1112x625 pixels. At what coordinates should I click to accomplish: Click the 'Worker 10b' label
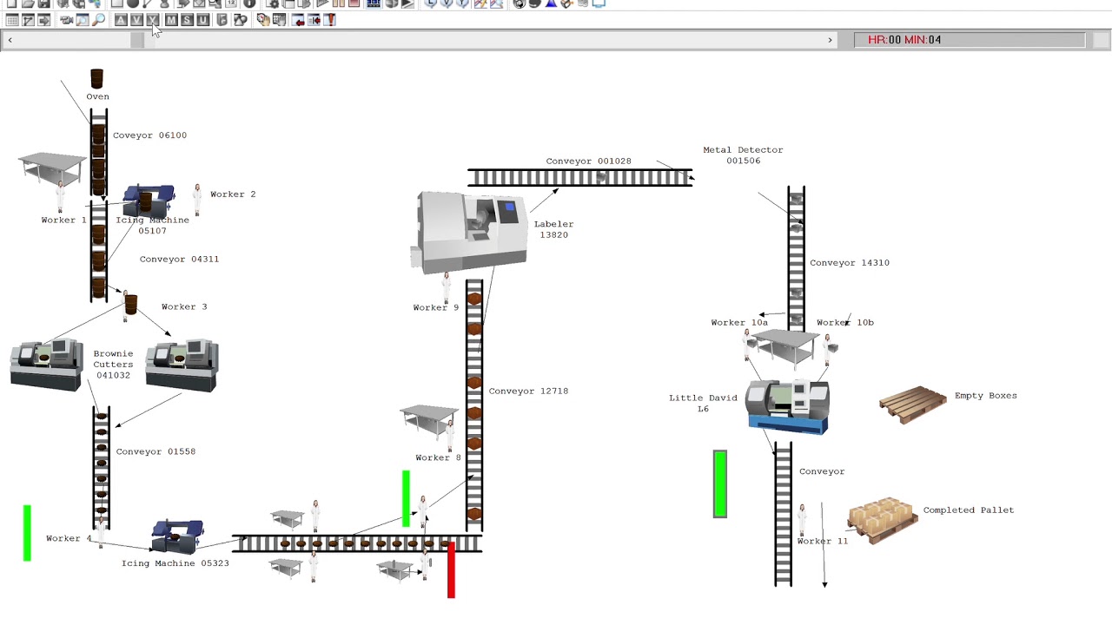pyautogui.click(x=845, y=323)
